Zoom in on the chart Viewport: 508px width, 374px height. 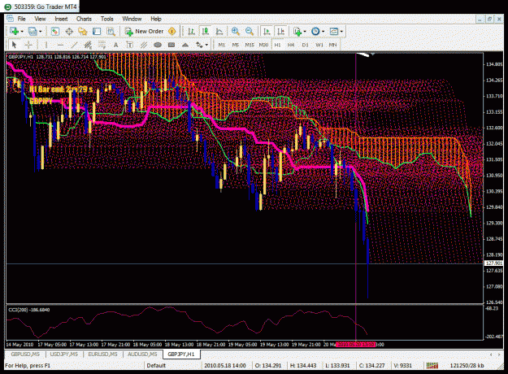[x=236, y=32]
